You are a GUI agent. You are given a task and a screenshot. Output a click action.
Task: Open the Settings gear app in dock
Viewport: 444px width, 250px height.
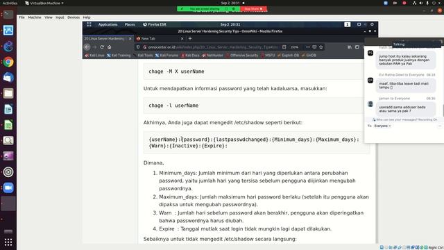pyautogui.click(x=8, y=172)
